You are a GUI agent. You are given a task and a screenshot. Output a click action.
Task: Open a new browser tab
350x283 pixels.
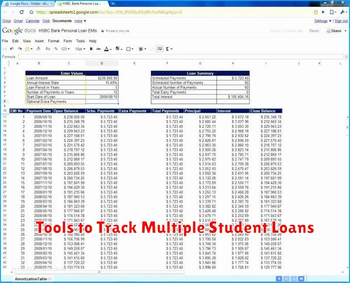pos(113,3)
